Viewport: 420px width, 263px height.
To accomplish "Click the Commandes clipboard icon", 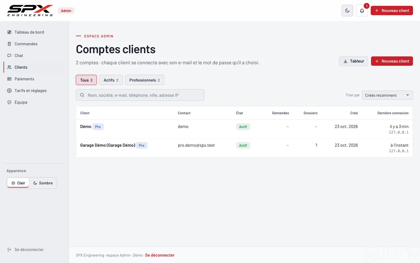I will 9,44.
